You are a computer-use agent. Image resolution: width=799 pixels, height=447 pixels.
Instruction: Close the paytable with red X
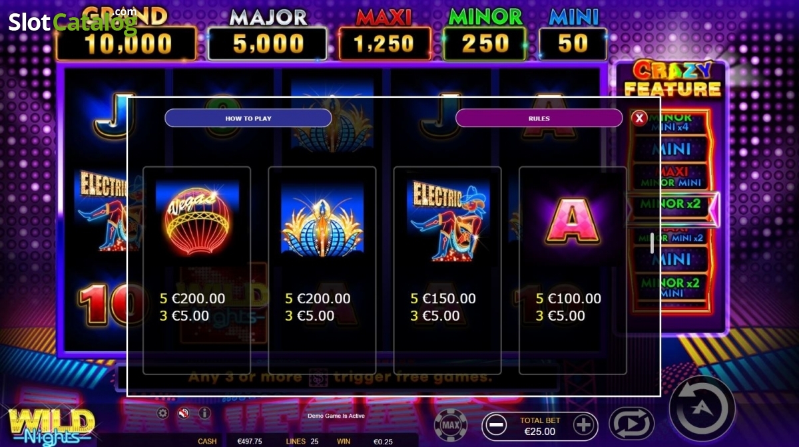639,118
